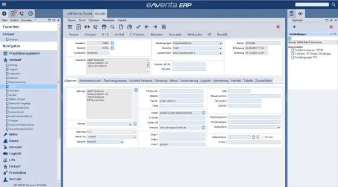Click the trash delete icon in toolbar
Image resolution: width=338 pixels, height=187 pixels.
click(x=164, y=27)
